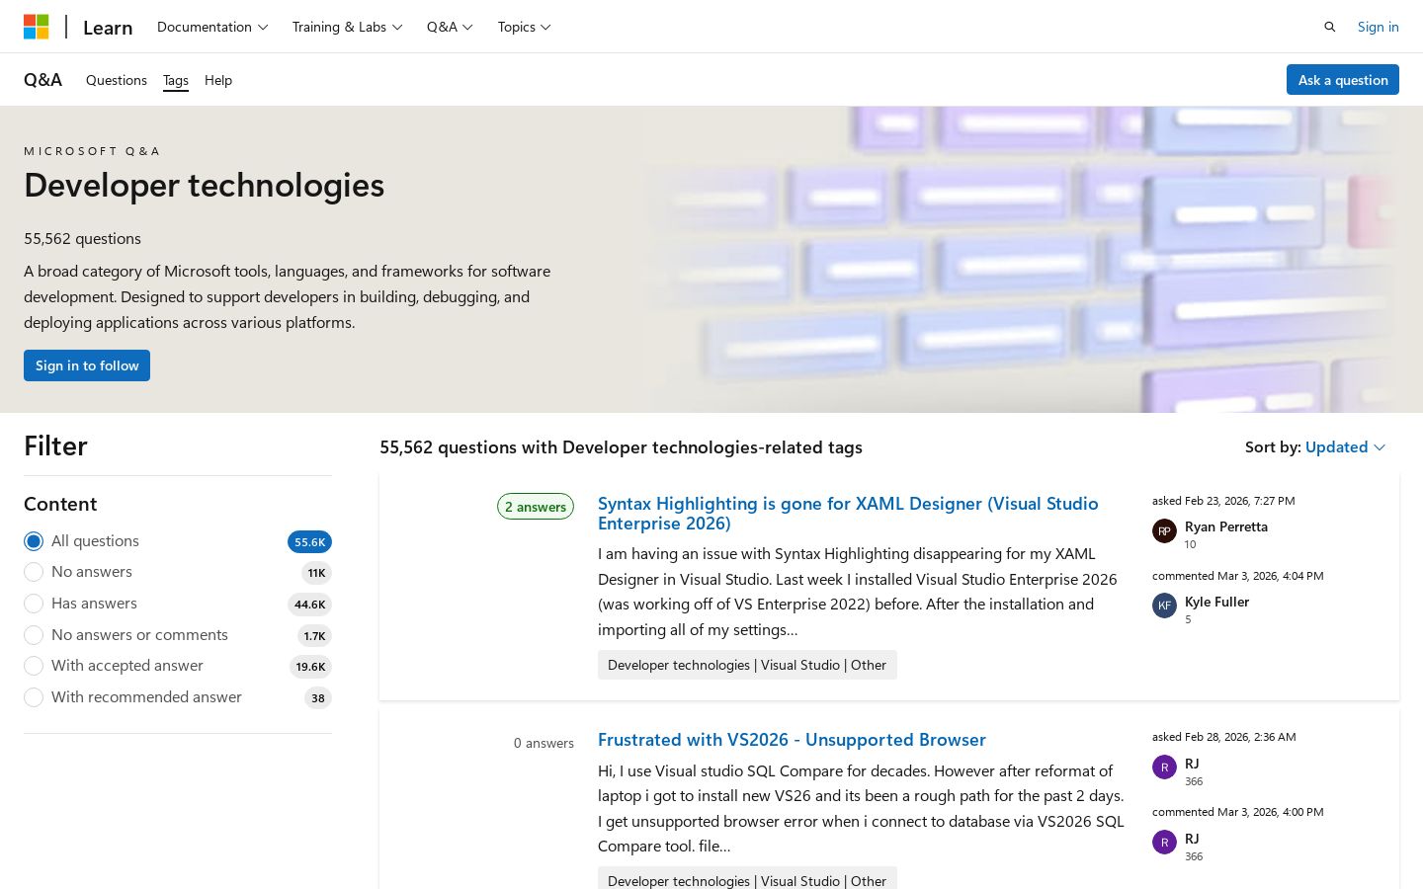Click the 55.6K count badge
1423x889 pixels.
click(309, 541)
